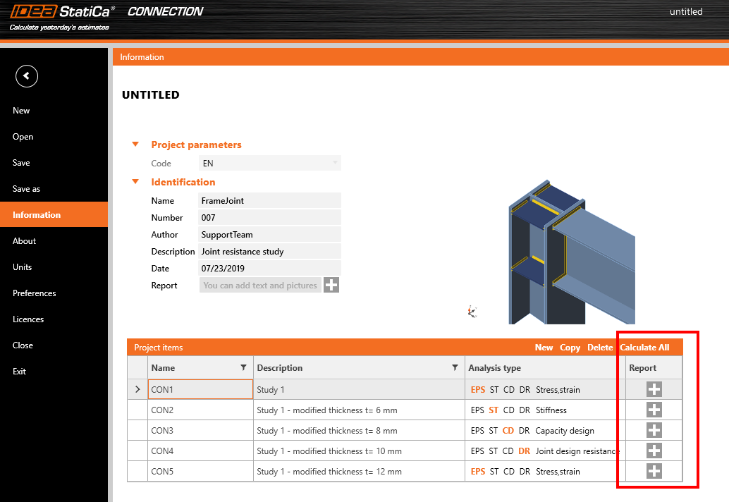Open the Name column filter
The height and width of the screenshot is (502, 729).
coord(245,367)
